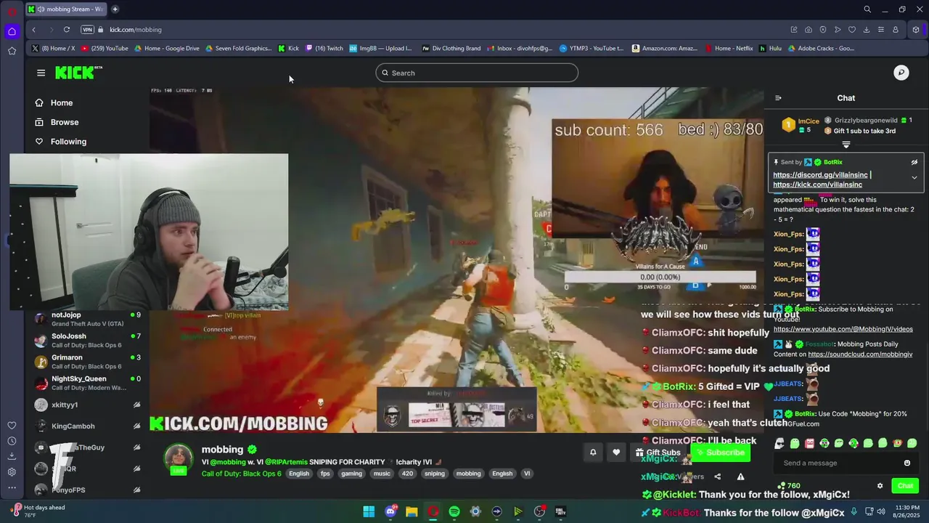Open the user profile avatar menu
Image resolution: width=929 pixels, height=523 pixels.
coord(901,73)
